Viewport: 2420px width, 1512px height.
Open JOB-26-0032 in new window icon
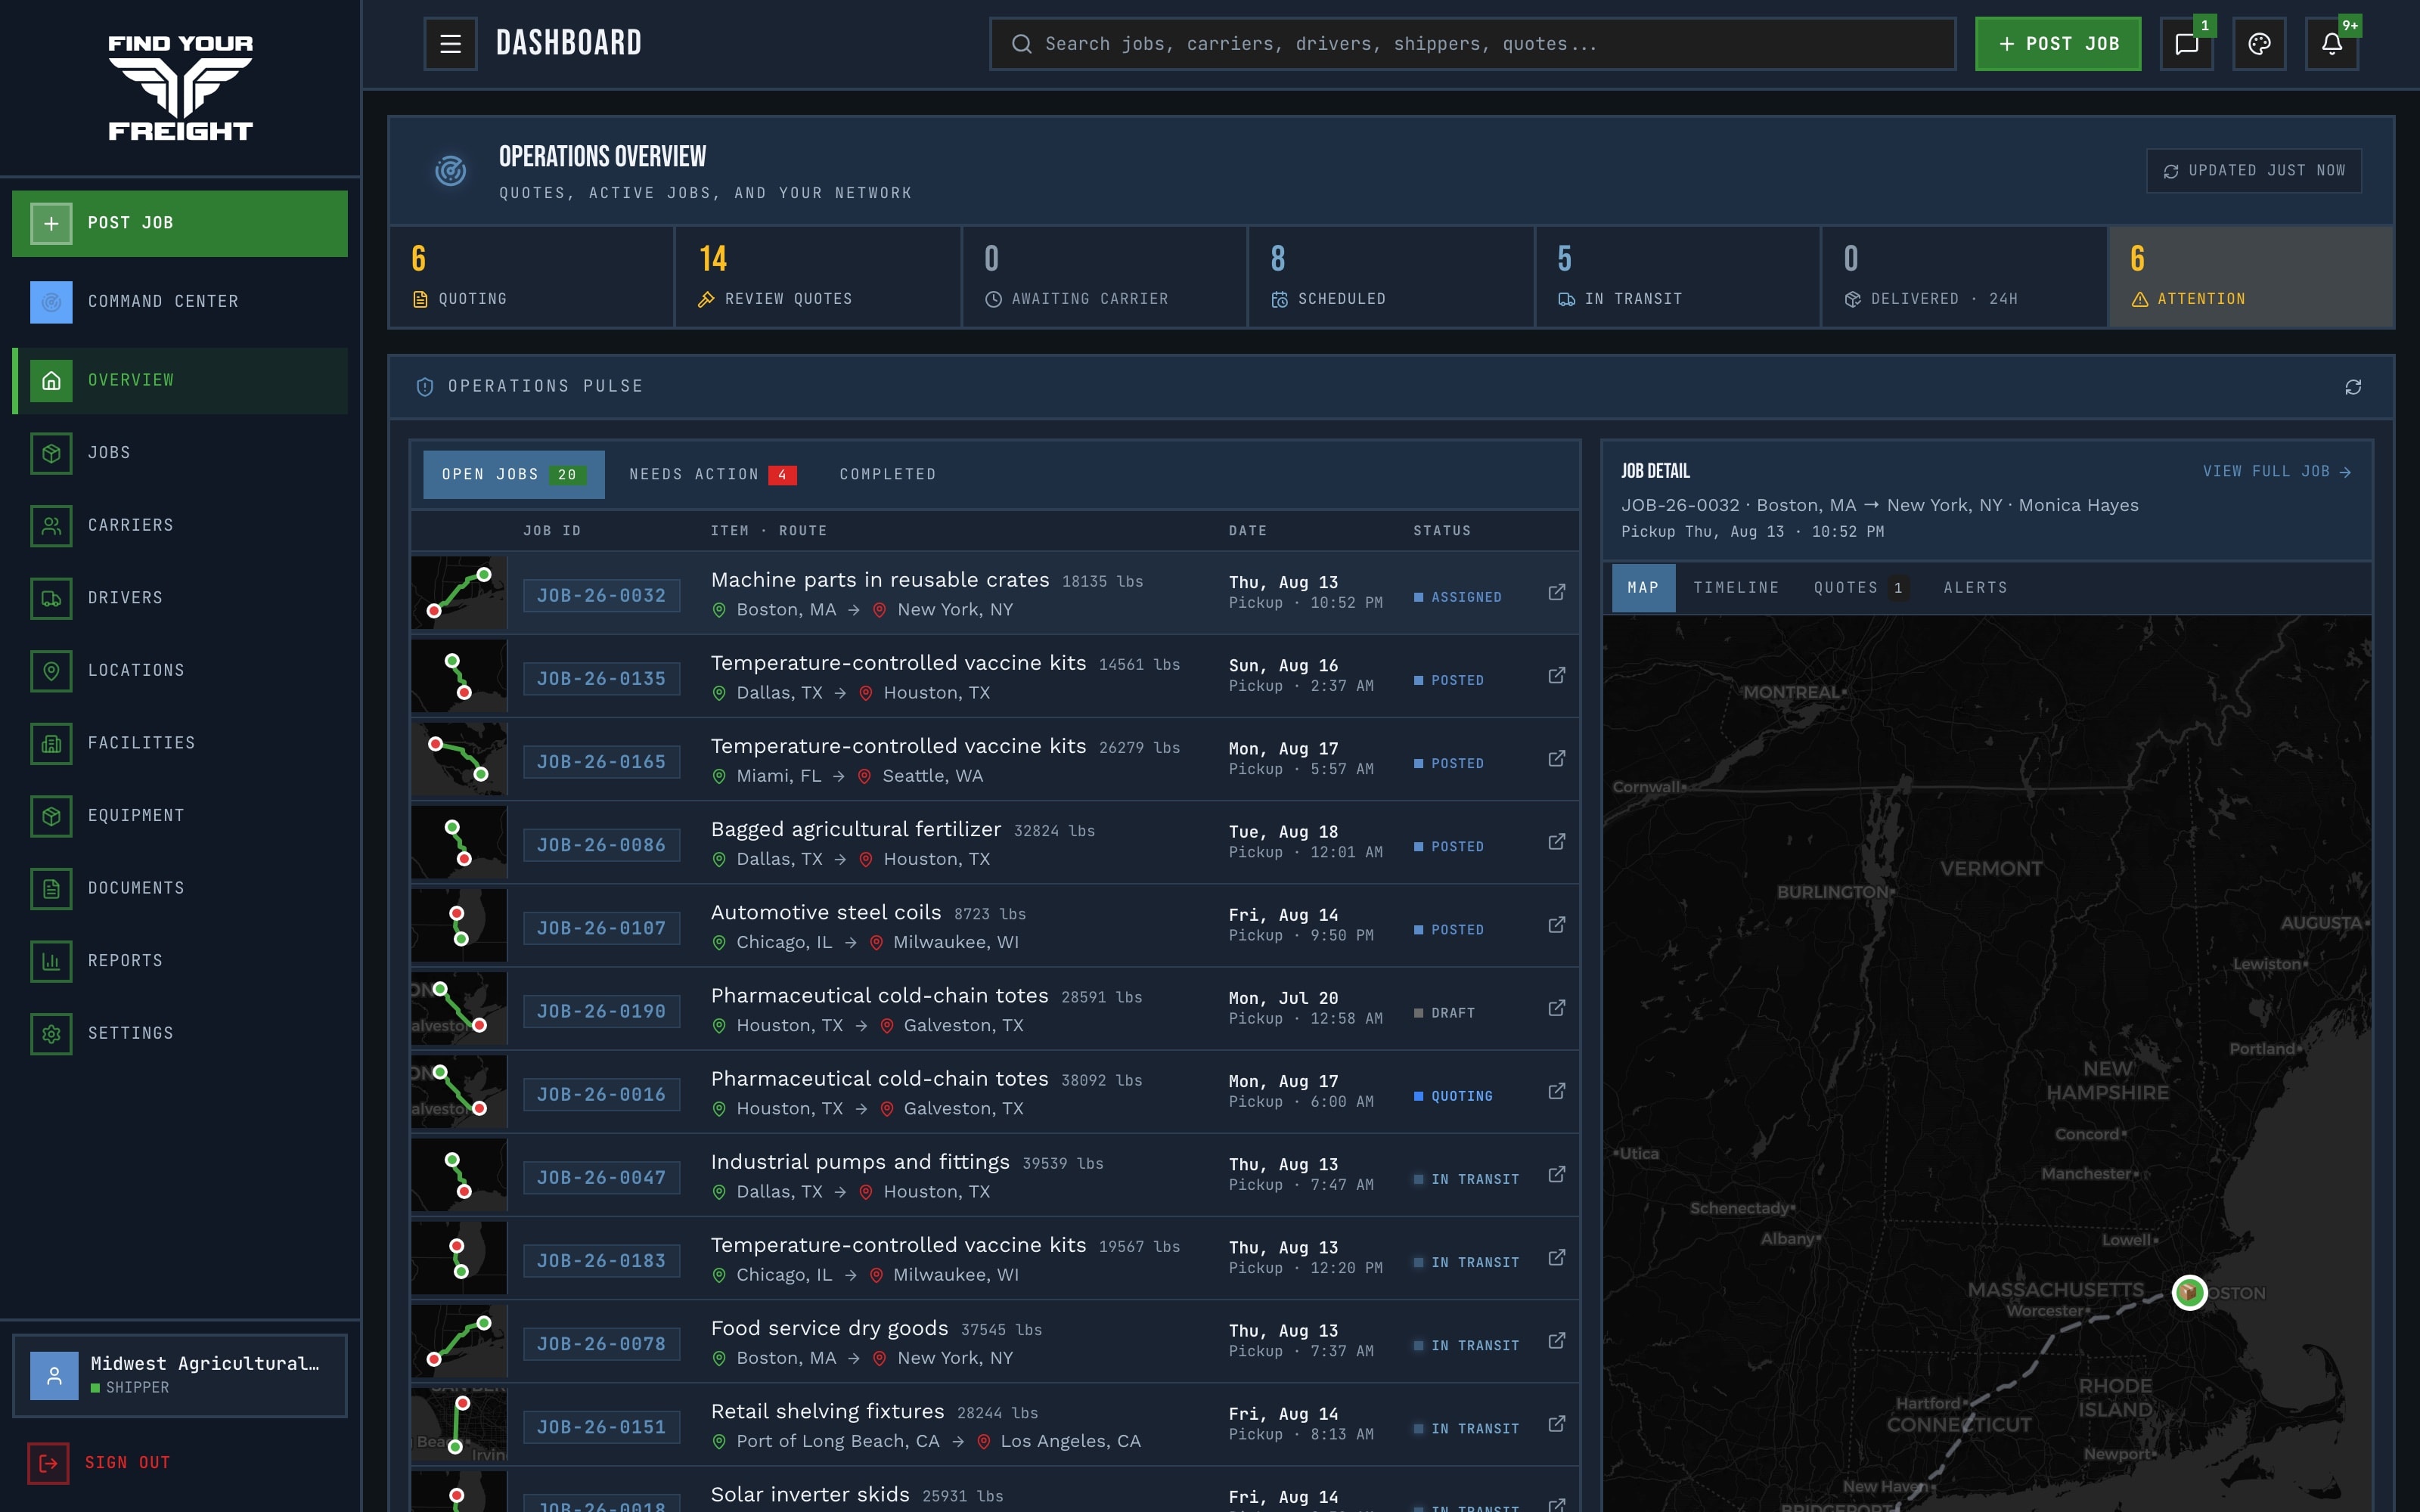click(x=1556, y=593)
